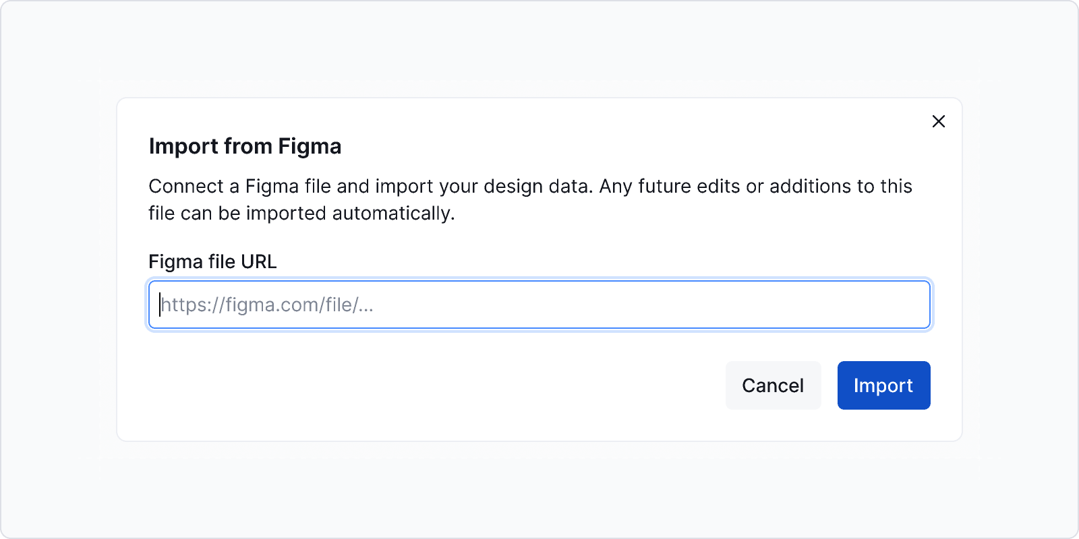Viewport: 1079px width, 539px height.
Task: Click the dialog description text
Action: click(529, 199)
